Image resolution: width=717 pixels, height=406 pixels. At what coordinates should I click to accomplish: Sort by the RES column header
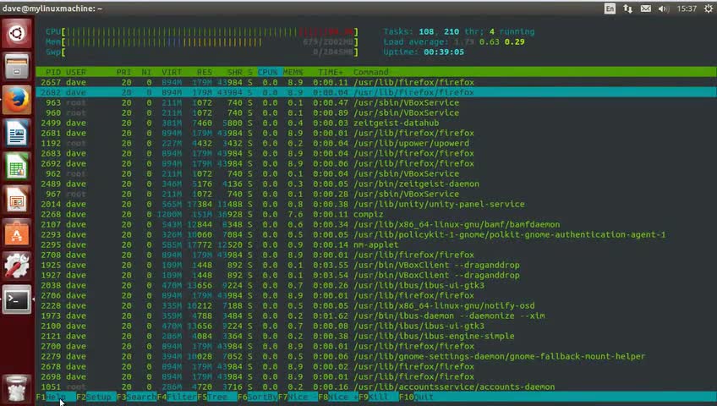click(x=205, y=72)
